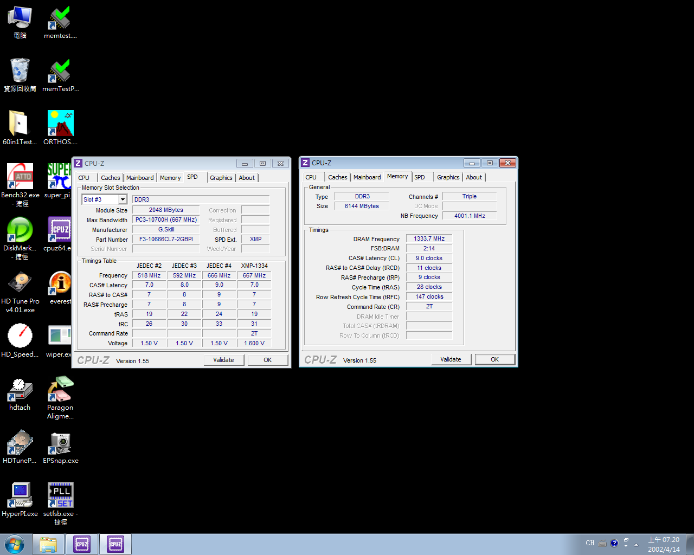Click the tRFC 147 clocks value
This screenshot has width=694, height=555.
pos(429,296)
